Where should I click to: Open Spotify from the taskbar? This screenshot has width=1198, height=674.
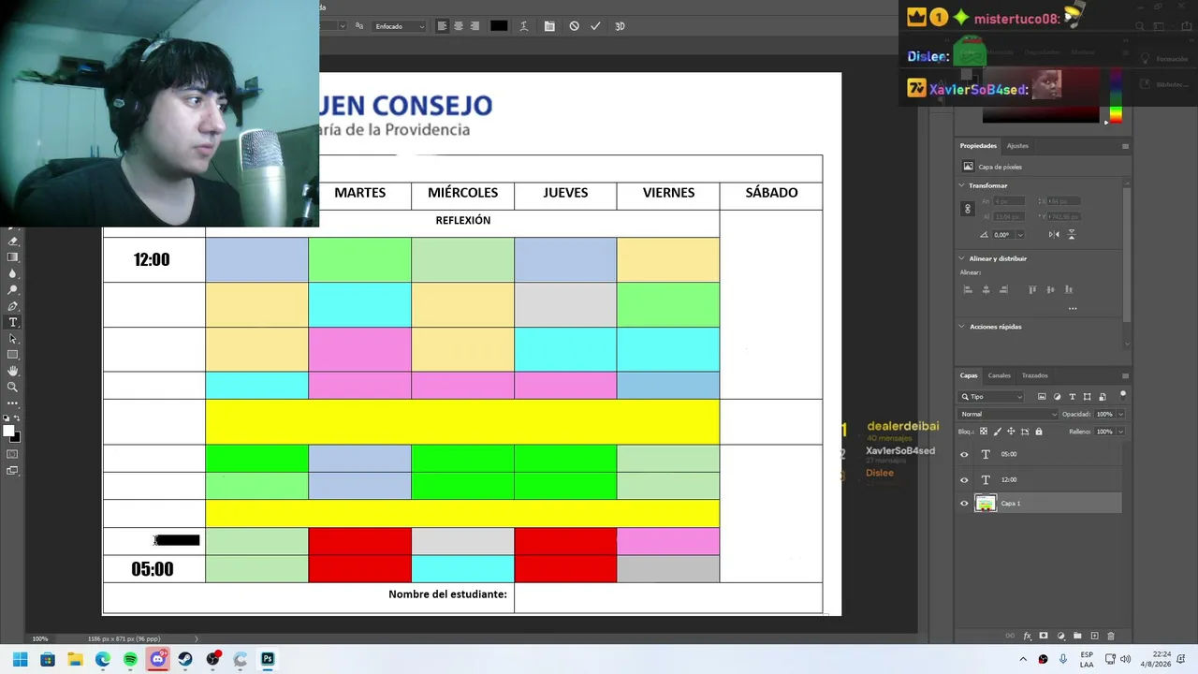pos(130,659)
